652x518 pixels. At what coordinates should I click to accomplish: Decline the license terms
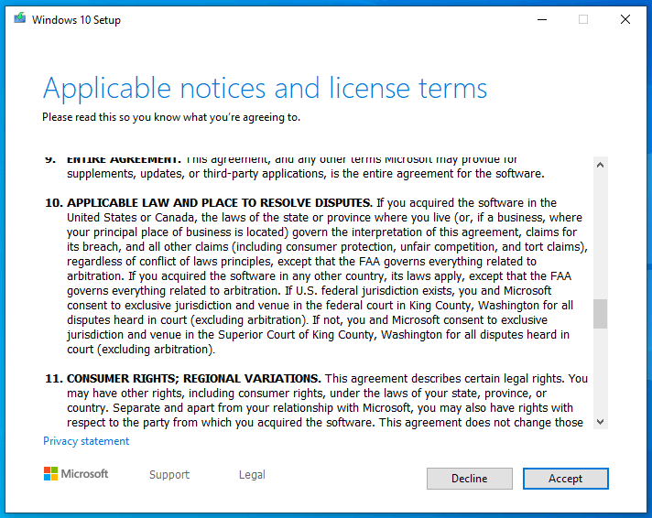(x=470, y=479)
